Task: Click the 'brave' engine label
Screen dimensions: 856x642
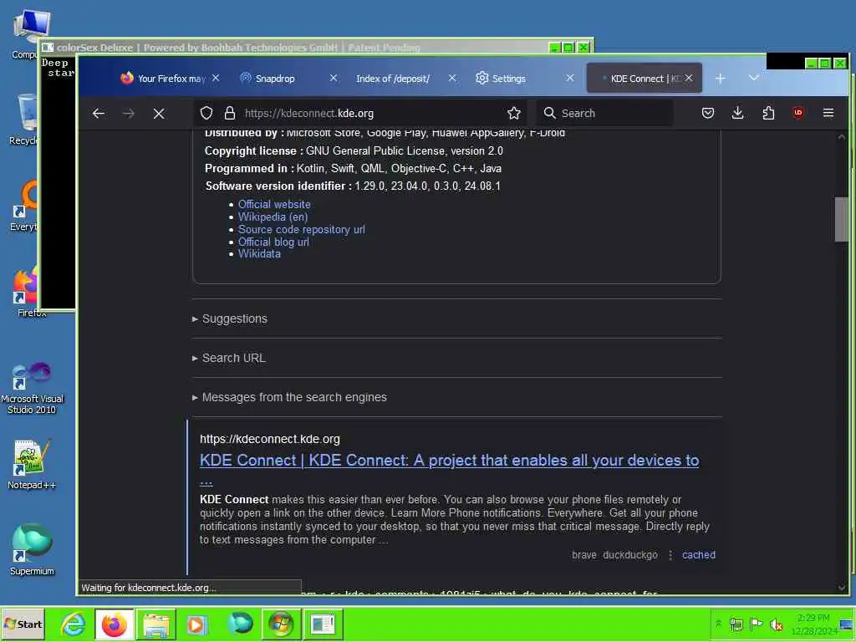Action: point(584,555)
